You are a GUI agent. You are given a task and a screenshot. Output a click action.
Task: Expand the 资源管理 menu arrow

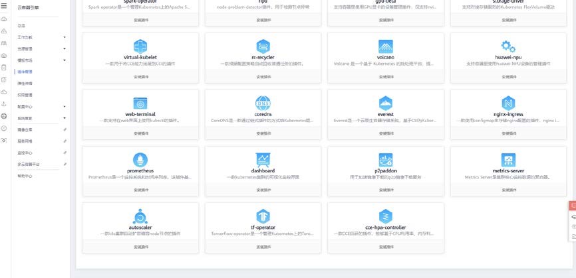click(x=65, y=48)
